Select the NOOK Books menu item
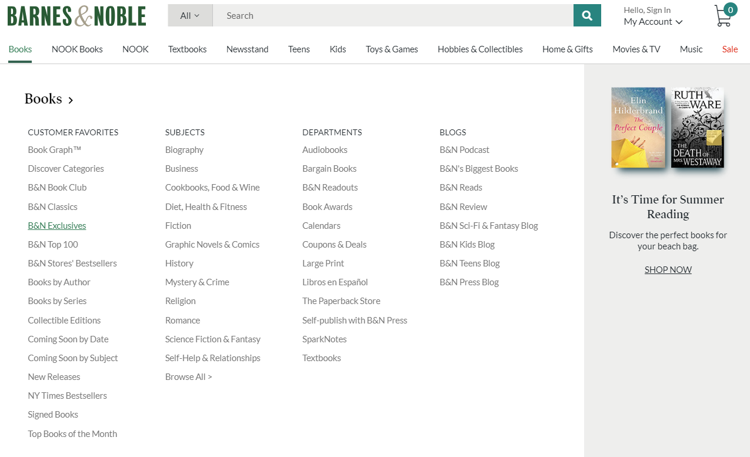This screenshot has width=750, height=457. point(77,49)
